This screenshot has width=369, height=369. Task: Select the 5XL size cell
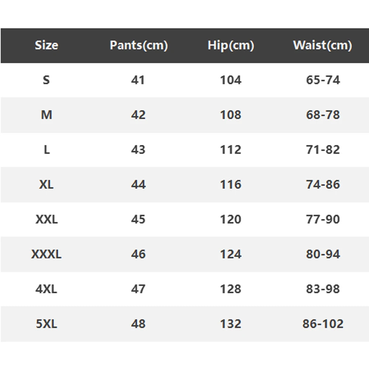tap(46, 324)
